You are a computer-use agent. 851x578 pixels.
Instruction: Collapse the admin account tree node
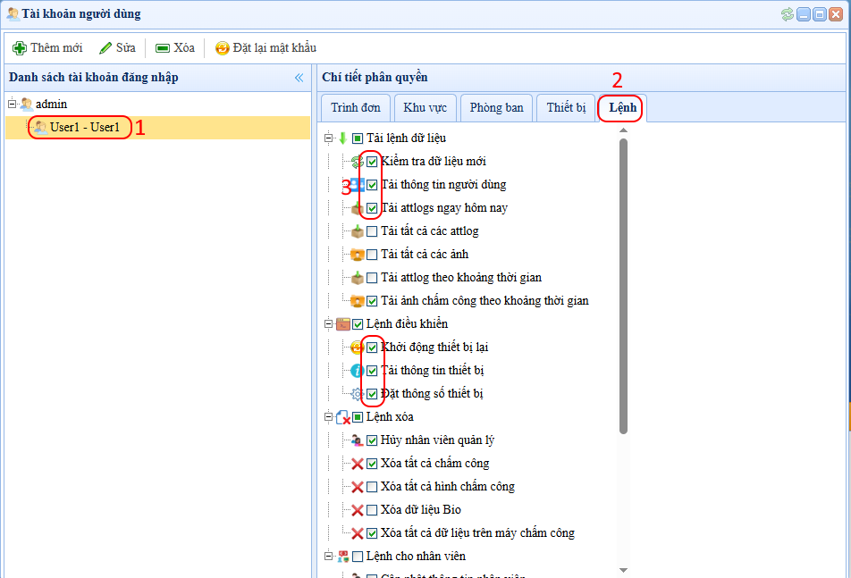(12, 105)
